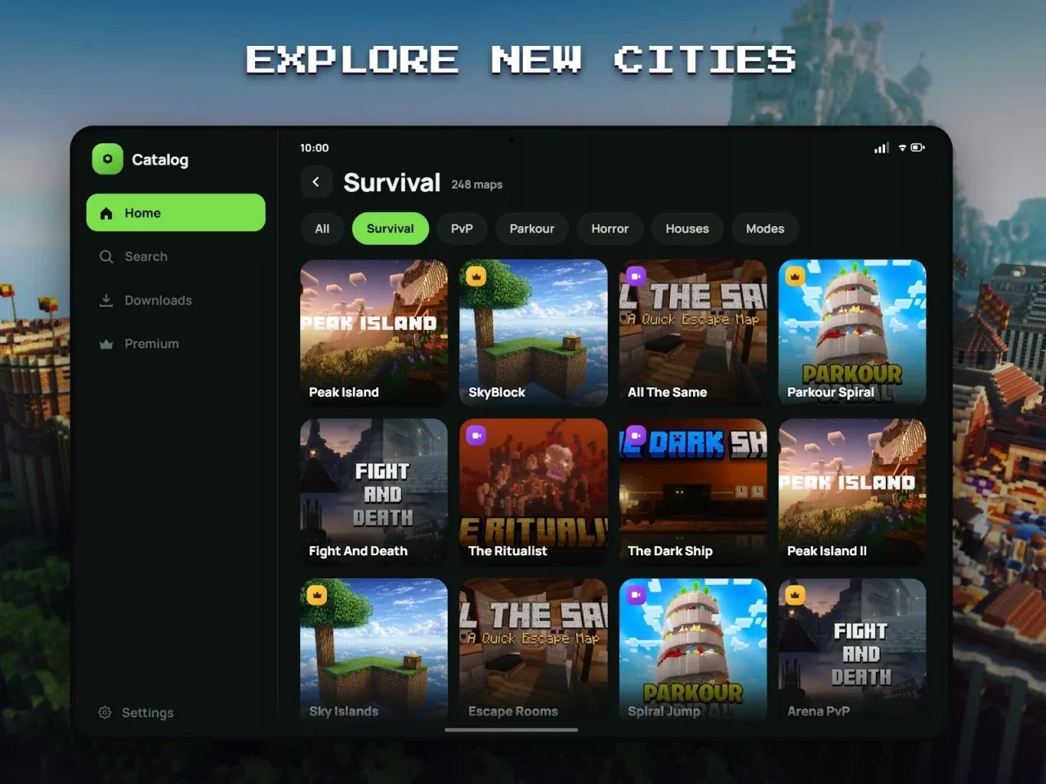Open the Home sidebar item
The image size is (1046, 784).
[x=176, y=212]
